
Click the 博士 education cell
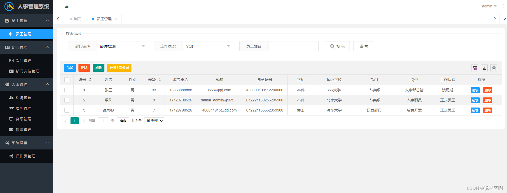(301, 110)
